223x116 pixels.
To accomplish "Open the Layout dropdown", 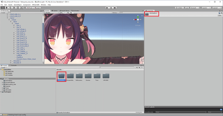I will point(217,8).
